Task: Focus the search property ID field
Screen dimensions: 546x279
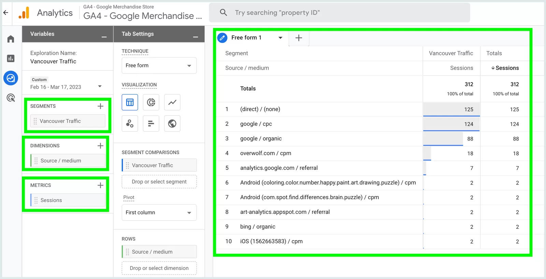Action: click(x=340, y=13)
